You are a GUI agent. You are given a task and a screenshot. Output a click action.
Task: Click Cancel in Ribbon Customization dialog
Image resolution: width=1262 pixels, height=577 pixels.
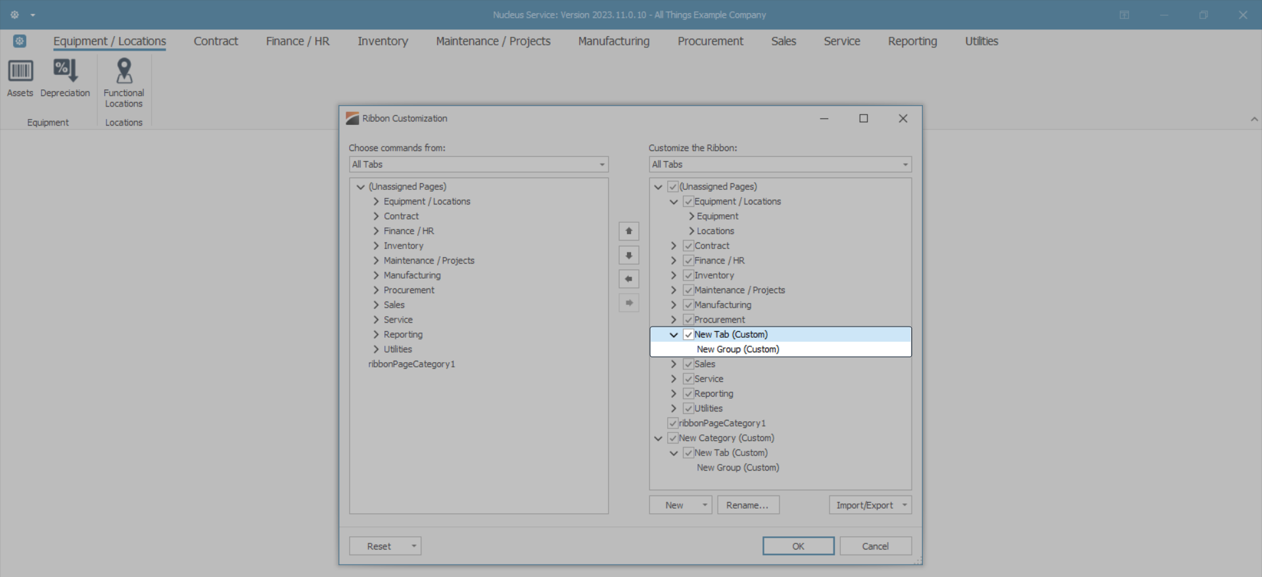click(876, 546)
